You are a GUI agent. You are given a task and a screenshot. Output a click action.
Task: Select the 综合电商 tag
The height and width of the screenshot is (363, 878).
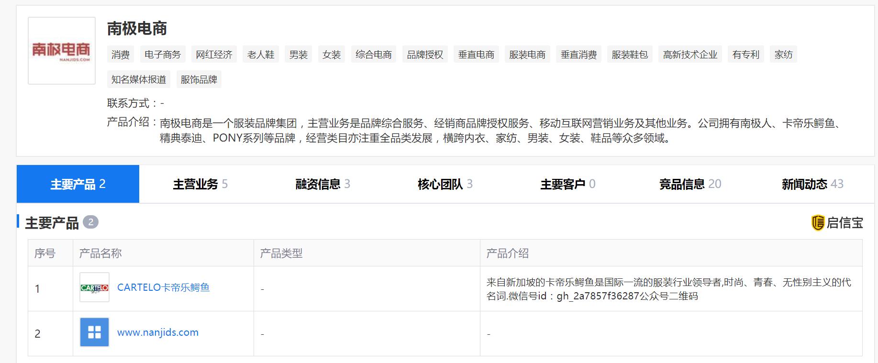click(x=374, y=55)
